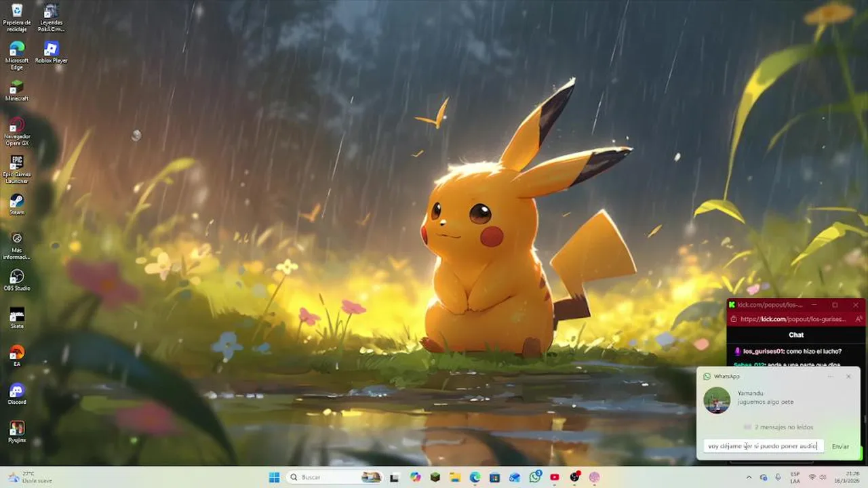This screenshot has height=488, width=868.
Task: Click the Buscar taskbar search box
Action: (336, 477)
